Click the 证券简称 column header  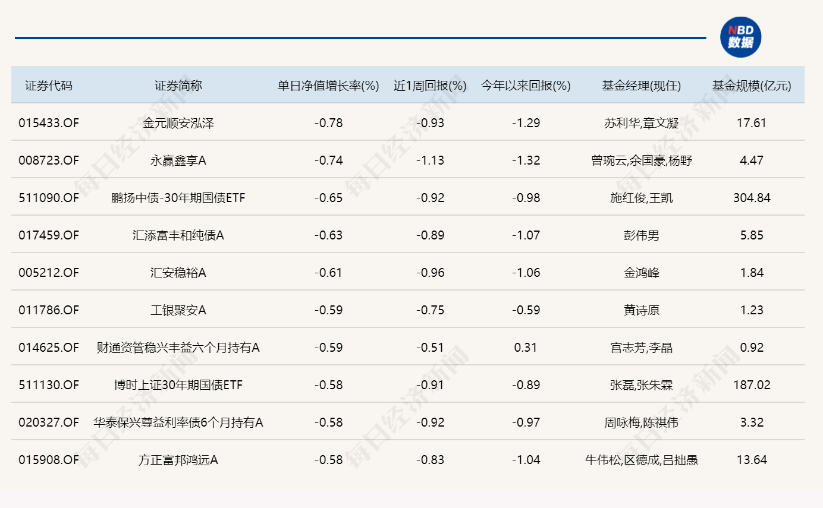click(x=178, y=86)
